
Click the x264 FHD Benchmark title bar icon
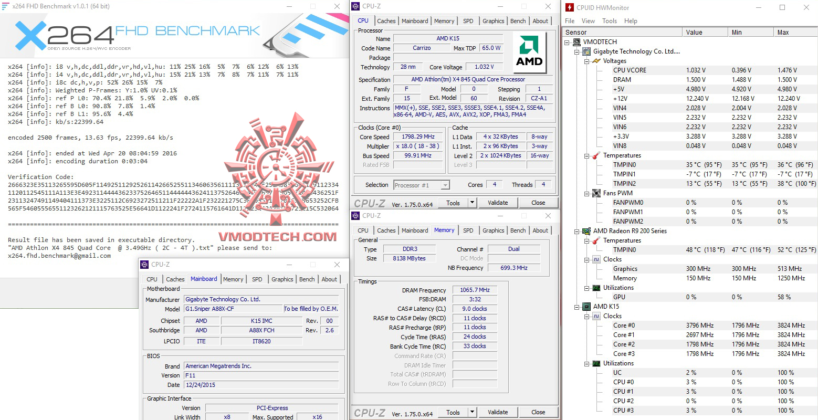pyautogui.click(x=6, y=6)
